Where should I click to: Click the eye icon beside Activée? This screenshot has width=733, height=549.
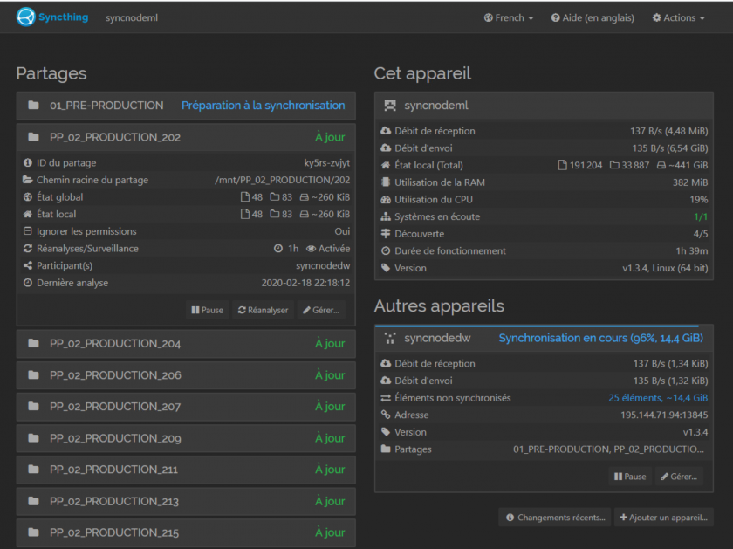tap(311, 248)
